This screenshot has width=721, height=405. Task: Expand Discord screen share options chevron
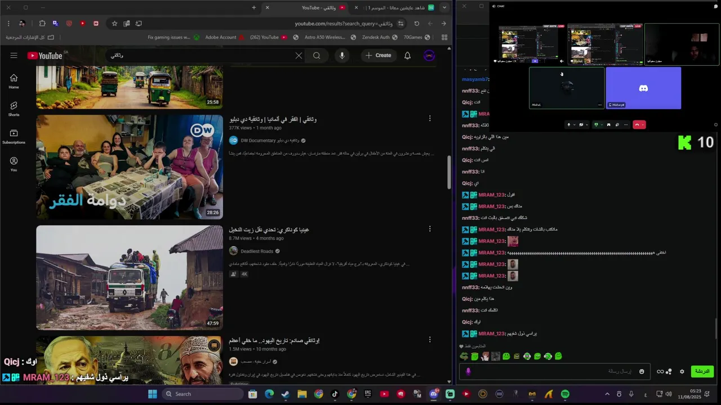pos(602,125)
